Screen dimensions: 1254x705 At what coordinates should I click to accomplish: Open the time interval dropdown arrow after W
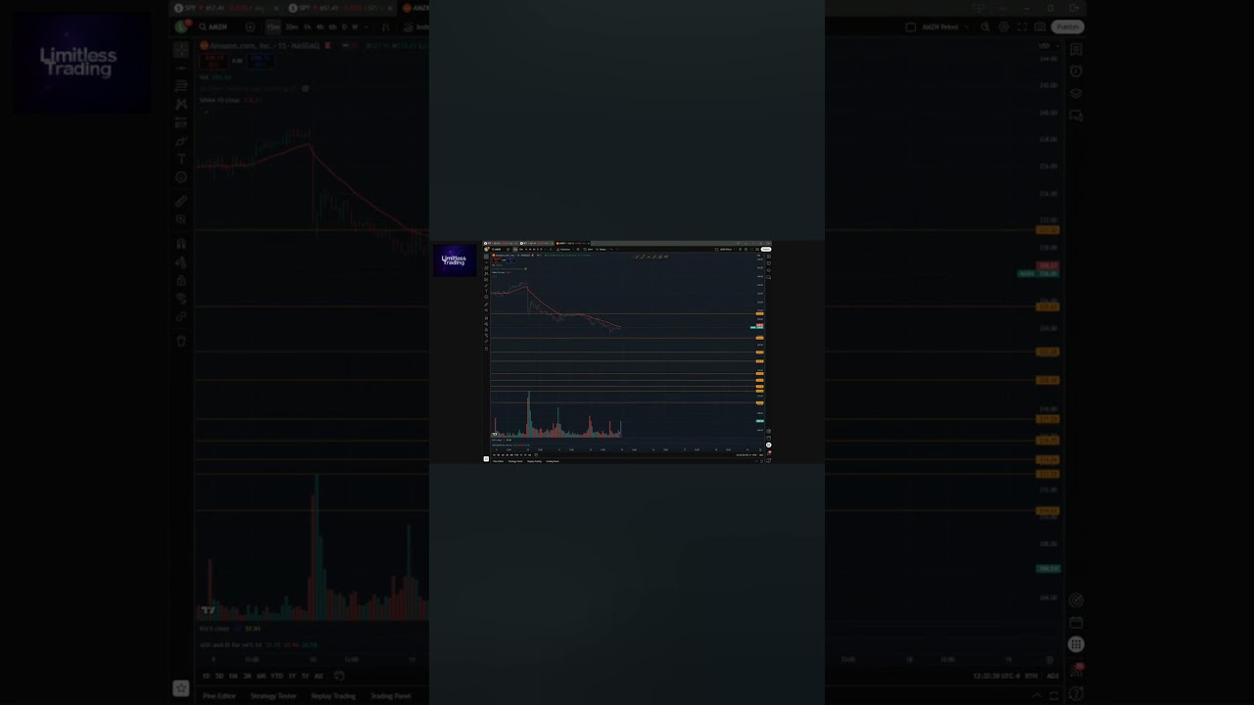tap(367, 27)
